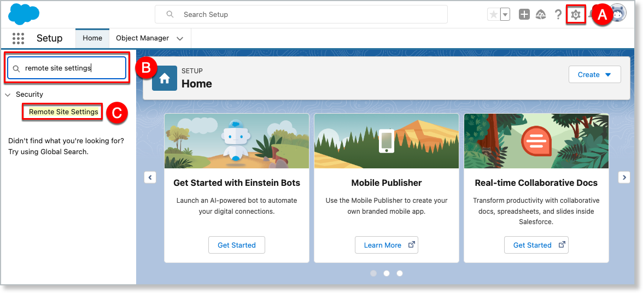Open the Trailhead guidance icon
The image size is (643, 293).
[541, 14]
